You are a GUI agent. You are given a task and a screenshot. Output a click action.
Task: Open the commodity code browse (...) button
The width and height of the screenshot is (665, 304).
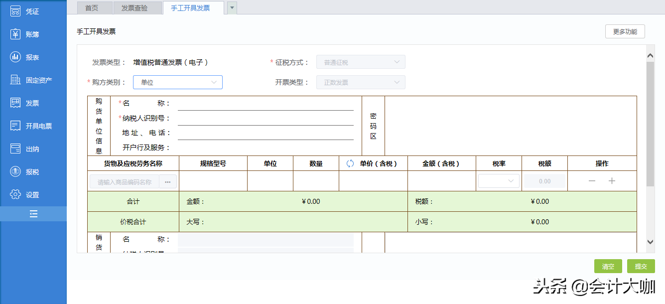tap(168, 181)
